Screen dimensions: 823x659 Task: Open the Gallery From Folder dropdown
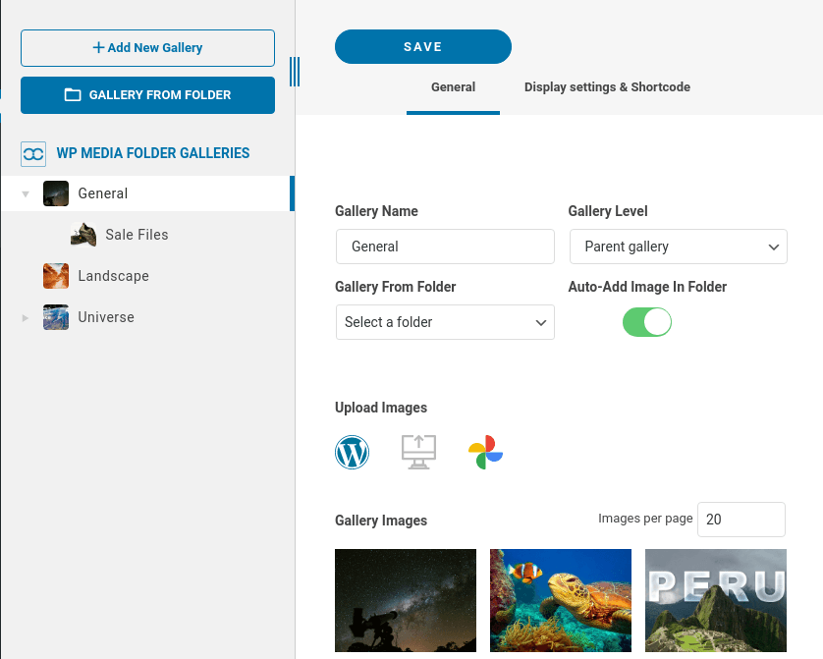pyautogui.click(x=445, y=322)
